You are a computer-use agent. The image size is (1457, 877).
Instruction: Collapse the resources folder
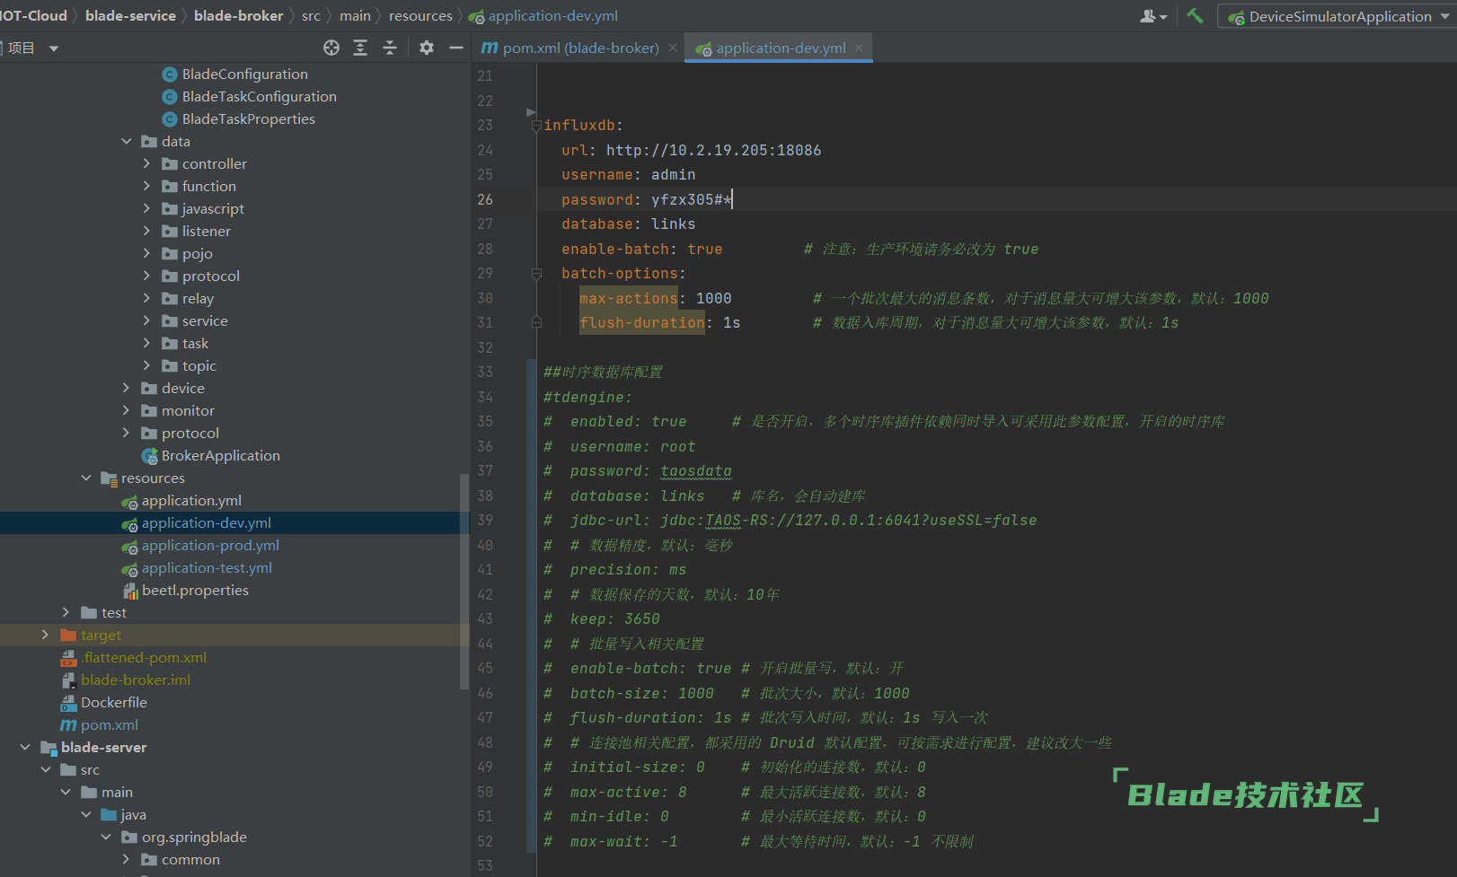[86, 478]
